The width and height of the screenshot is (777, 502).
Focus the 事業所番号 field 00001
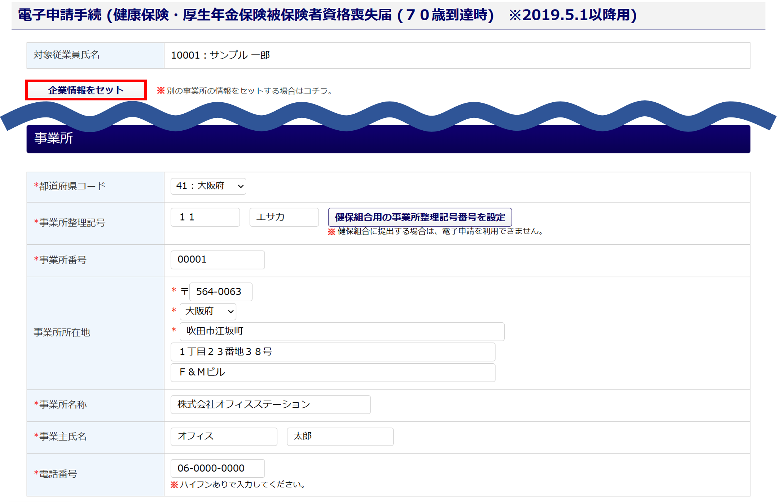[217, 260]
